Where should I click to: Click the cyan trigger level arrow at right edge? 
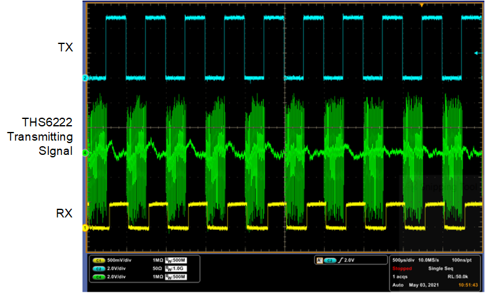[478, 53]
